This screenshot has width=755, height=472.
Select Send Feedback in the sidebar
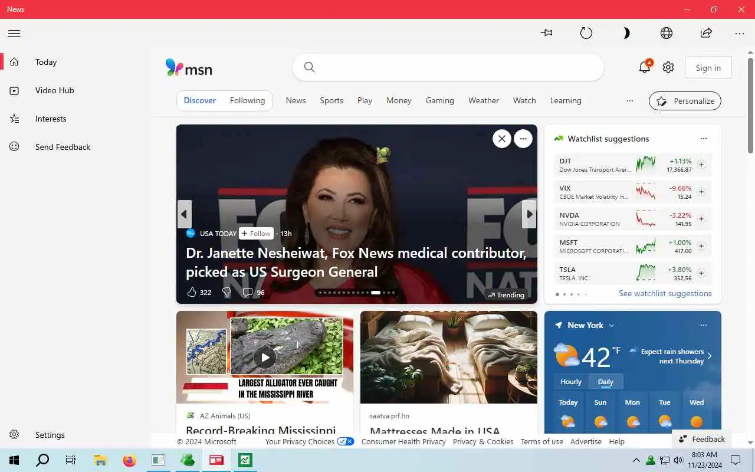point(75,147)
